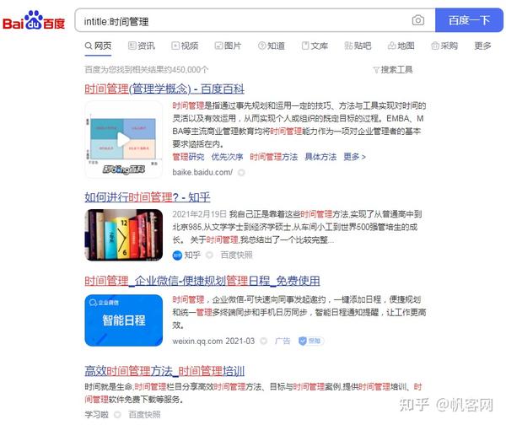Open the 地图 tab

point(401,46)
